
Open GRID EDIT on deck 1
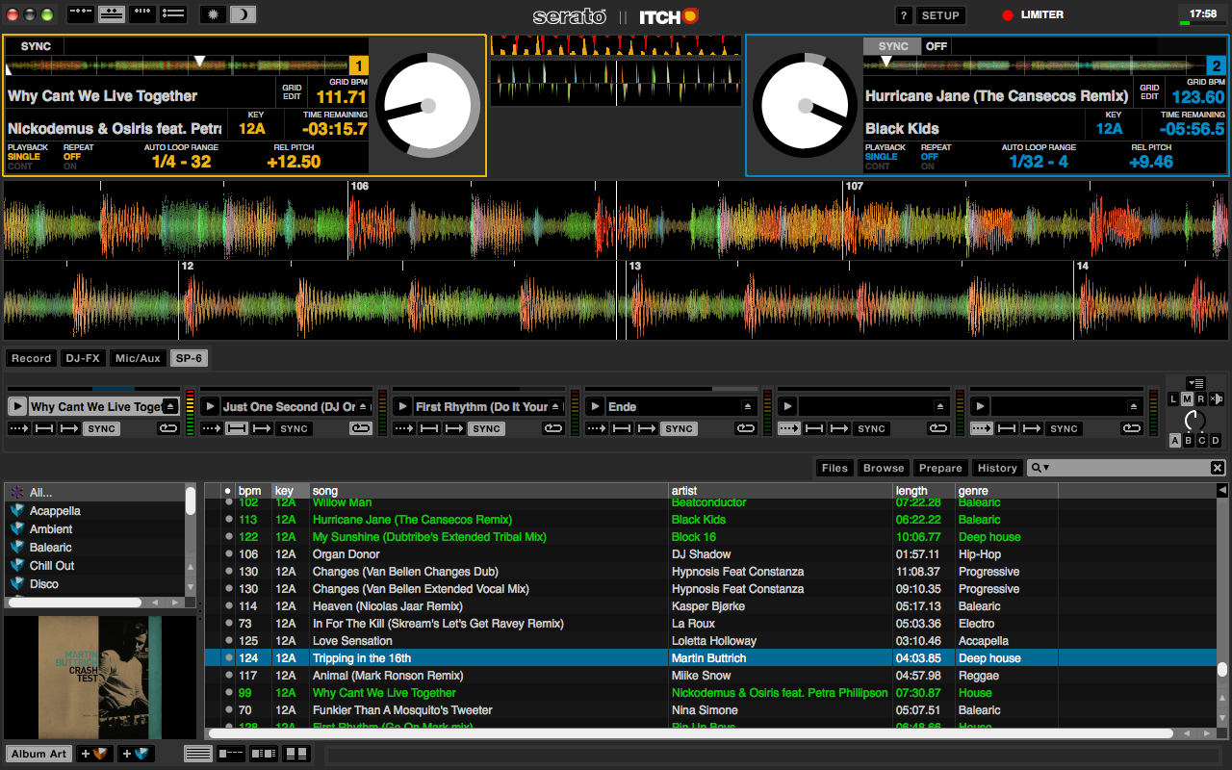[x=292, y=92]
